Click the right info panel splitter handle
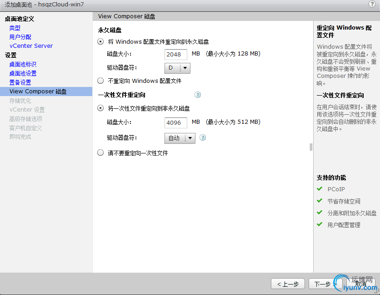This screenshot has height=295, width=380. tap(311, 147)
